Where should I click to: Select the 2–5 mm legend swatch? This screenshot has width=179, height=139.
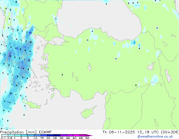[x=24, y=135]
